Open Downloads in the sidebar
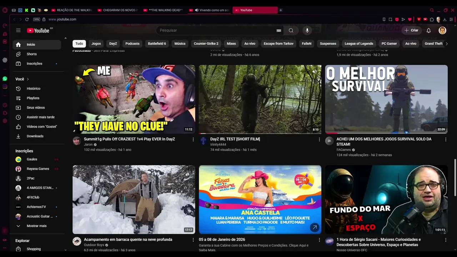The image size is (457, 257). (x=37, y=136)
